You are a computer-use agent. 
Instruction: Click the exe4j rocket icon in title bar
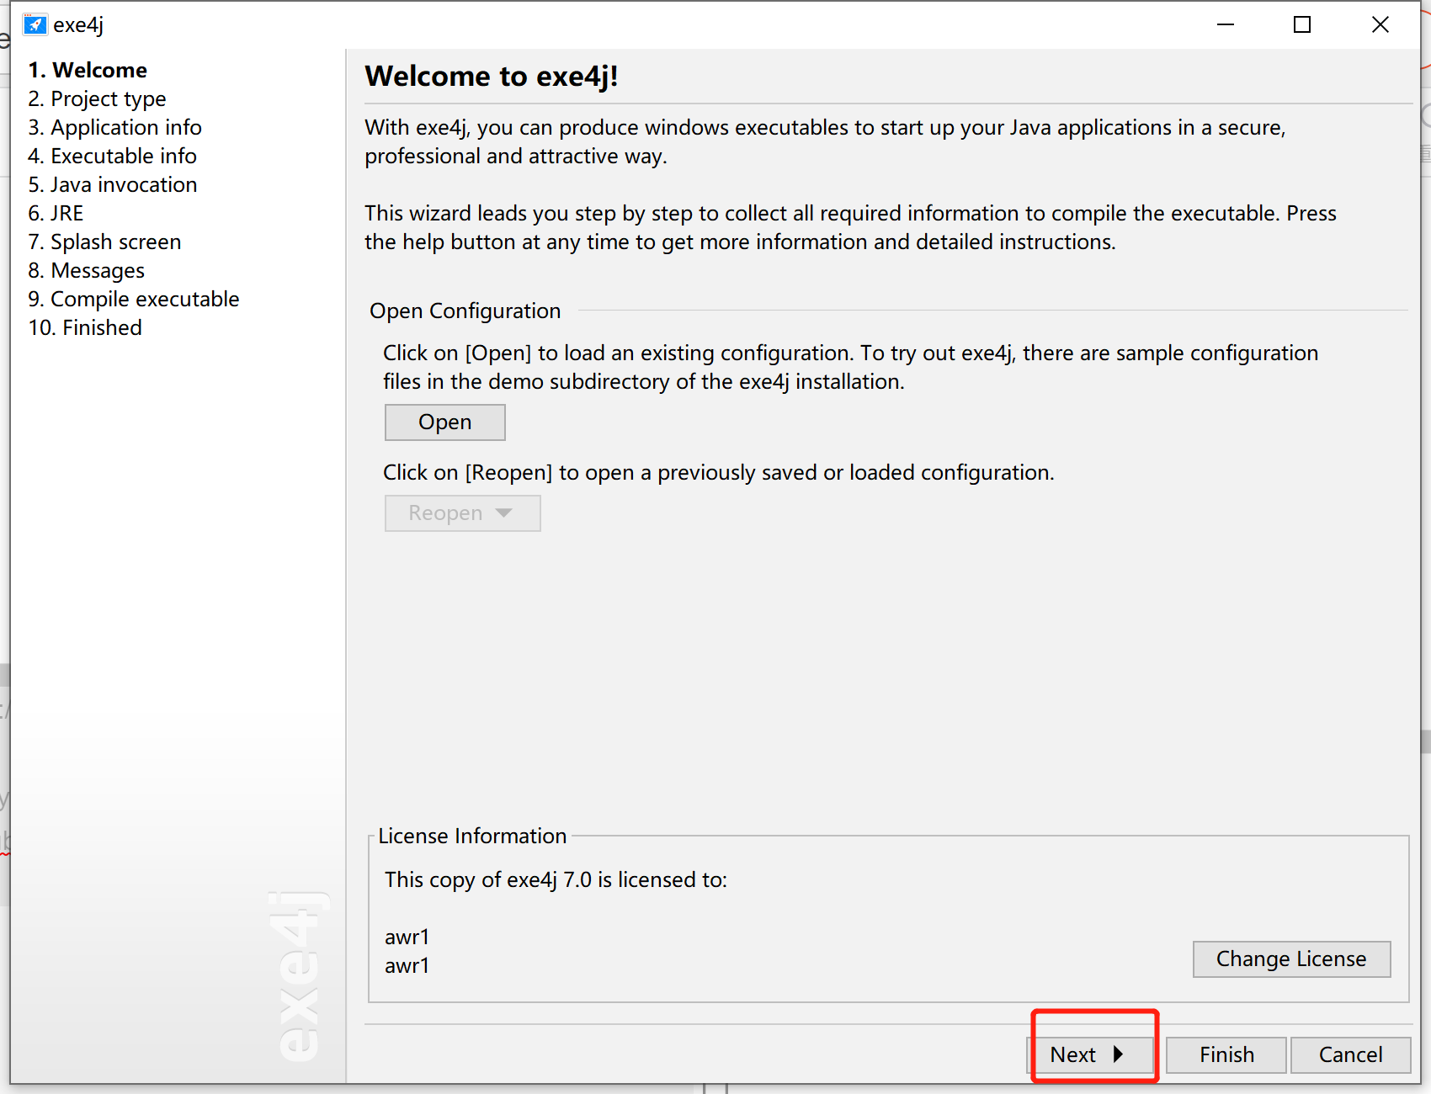[35, 24]
